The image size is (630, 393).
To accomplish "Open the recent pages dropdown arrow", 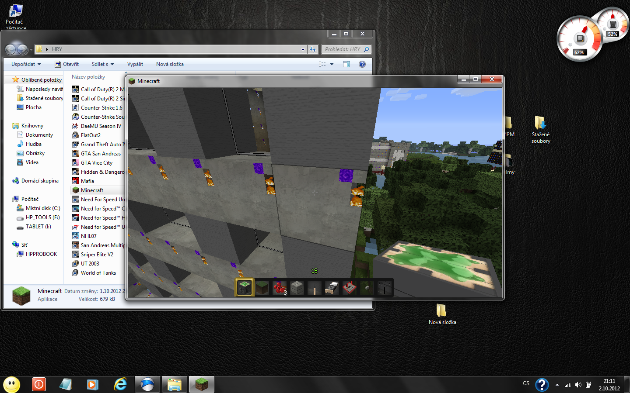I will click(x=31, y=50).
